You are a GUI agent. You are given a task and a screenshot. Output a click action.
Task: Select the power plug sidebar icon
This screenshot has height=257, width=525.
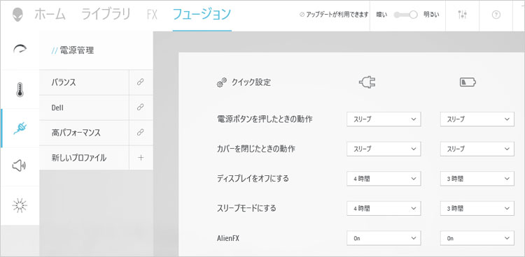pos(20,128)
